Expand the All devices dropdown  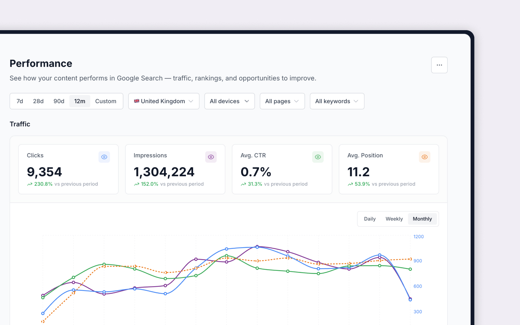click(x=229, y=101)
